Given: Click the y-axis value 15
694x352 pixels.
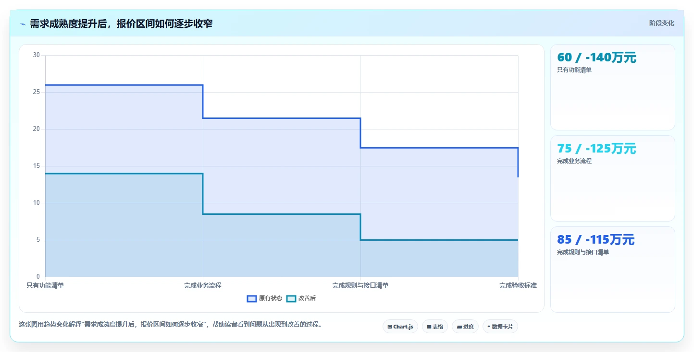Looking at the screenshot, I should (x=37, y=166).
